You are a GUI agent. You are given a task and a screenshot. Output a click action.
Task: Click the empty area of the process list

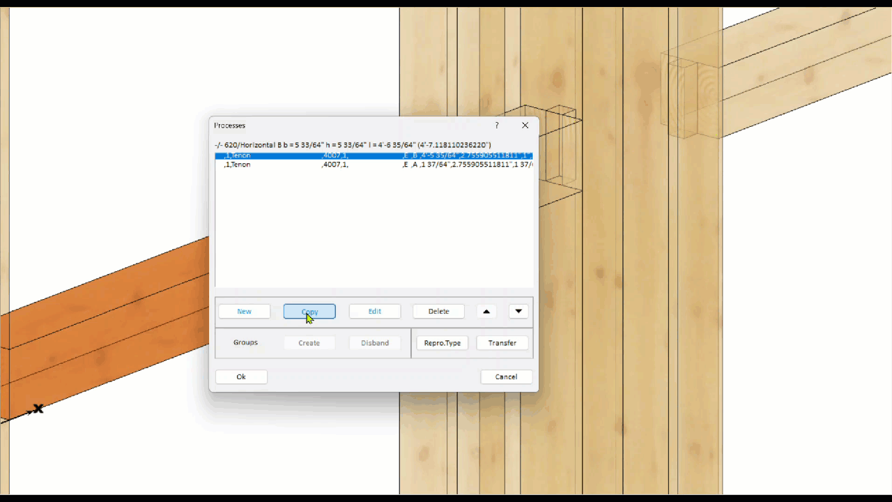(x=374, y=230)
